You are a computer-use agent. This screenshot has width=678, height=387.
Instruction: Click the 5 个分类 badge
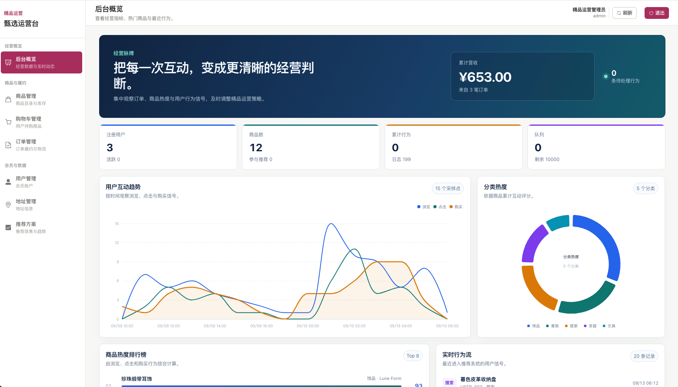[x=646, y=189]
